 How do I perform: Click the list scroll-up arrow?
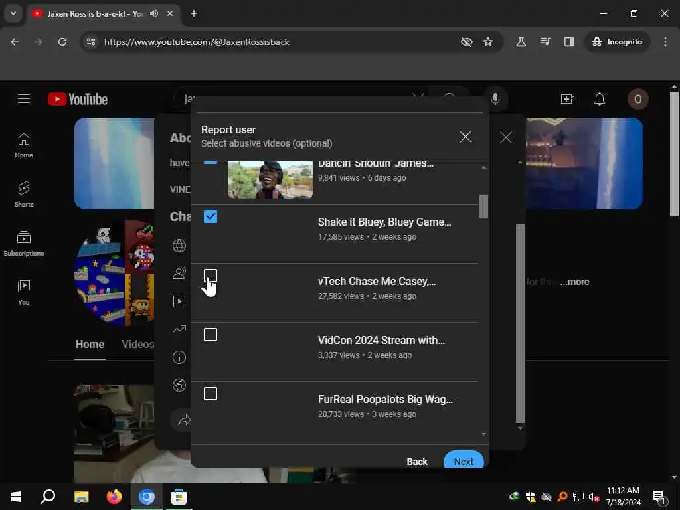pyautogui.click(x=483, y=167)
